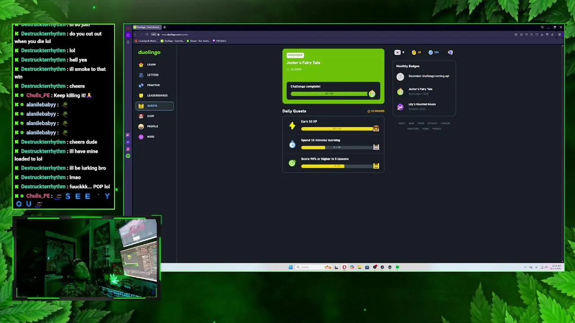Open the About footer link

tap(402, 123)
